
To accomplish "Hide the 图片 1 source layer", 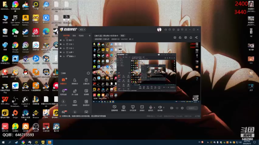I will pyautogui.click(x=61, y=40).
